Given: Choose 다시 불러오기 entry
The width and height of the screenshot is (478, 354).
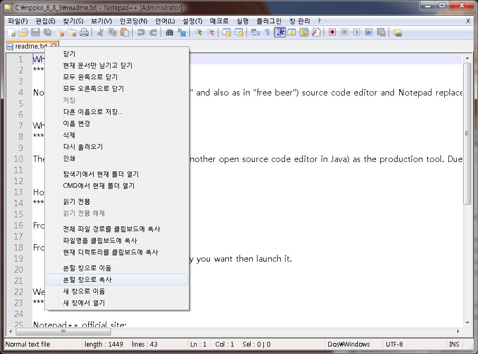Looking at the screenshot, I should [117, 147].
